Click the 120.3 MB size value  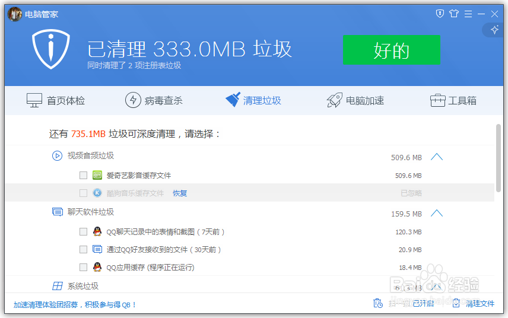(x=408, y=232)
